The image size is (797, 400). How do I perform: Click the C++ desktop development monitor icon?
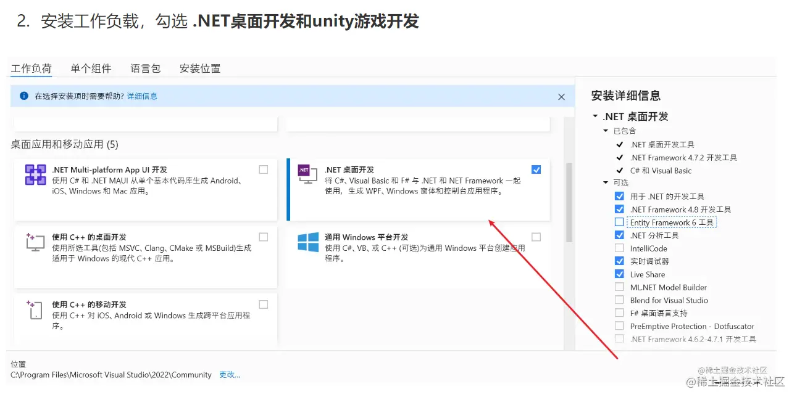coord(35,242)
